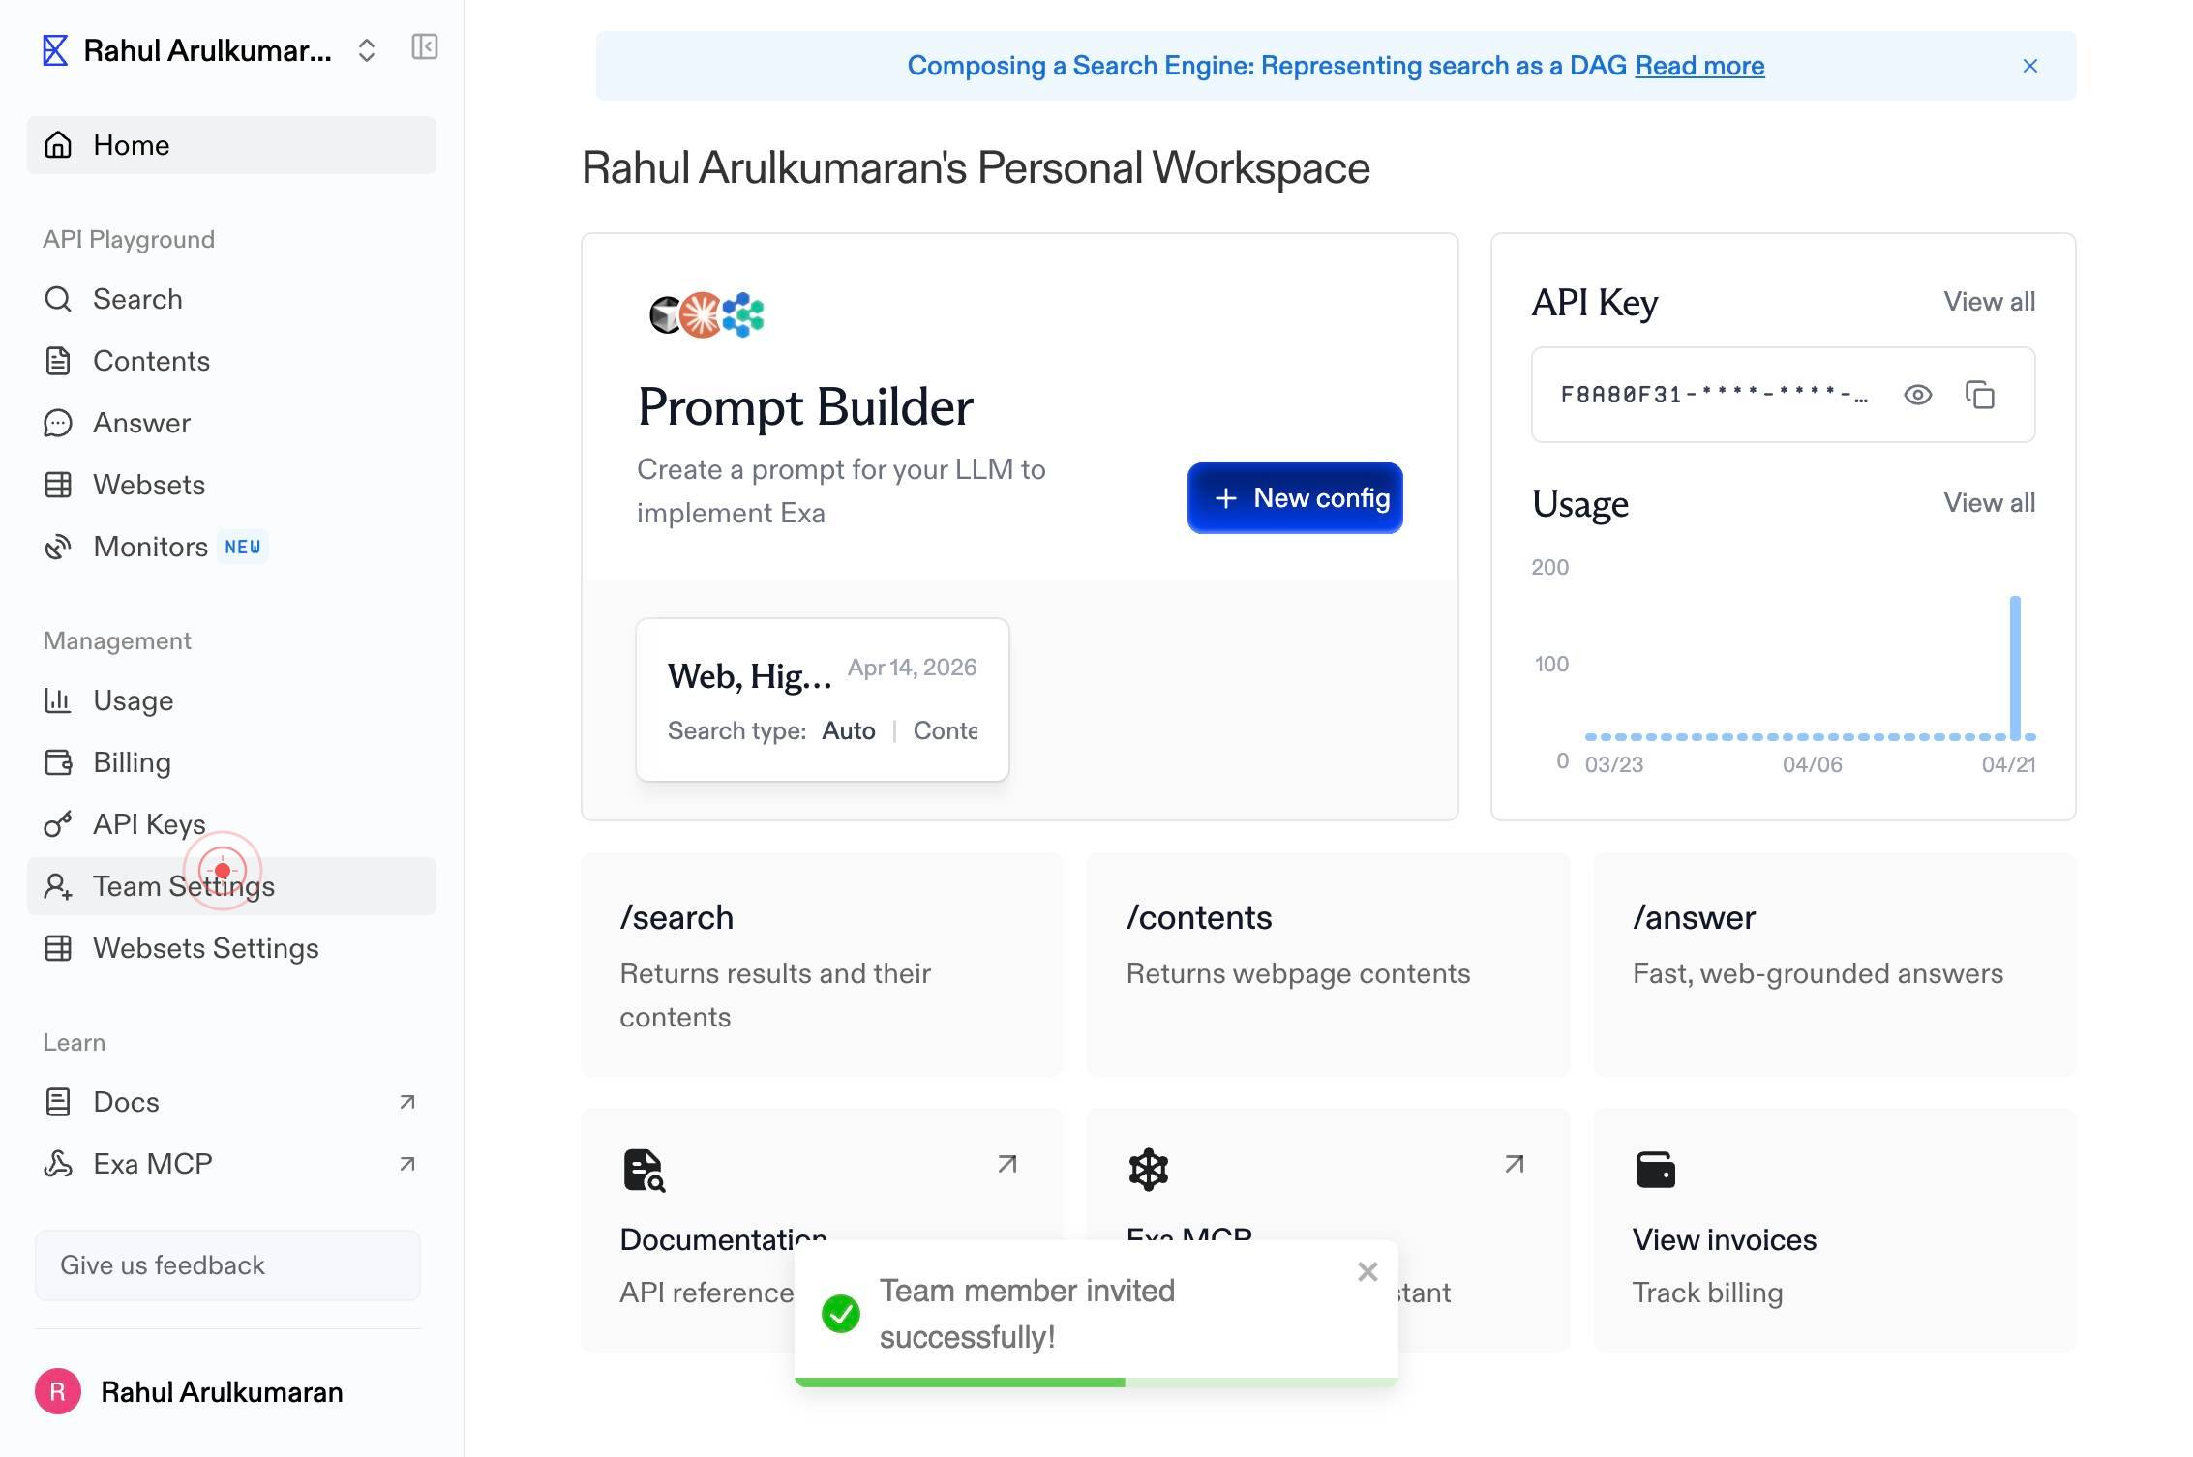Viewport: 2193px width, 1457px height.
Task: Click the tall usage bar in chart
Action: tap(2015, 668)
